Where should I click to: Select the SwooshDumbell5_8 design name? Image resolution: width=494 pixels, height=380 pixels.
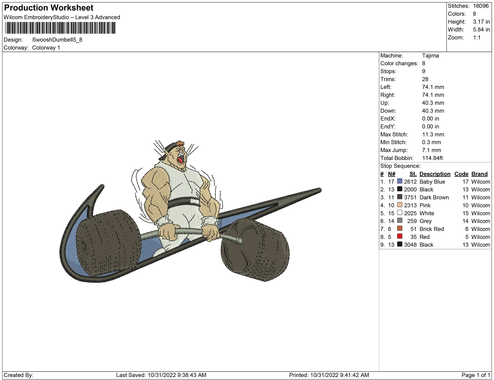(57, 40)
